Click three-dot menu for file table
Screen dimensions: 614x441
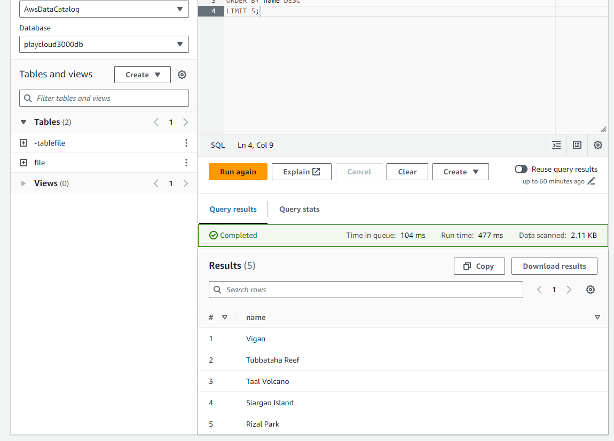[186, 163]
